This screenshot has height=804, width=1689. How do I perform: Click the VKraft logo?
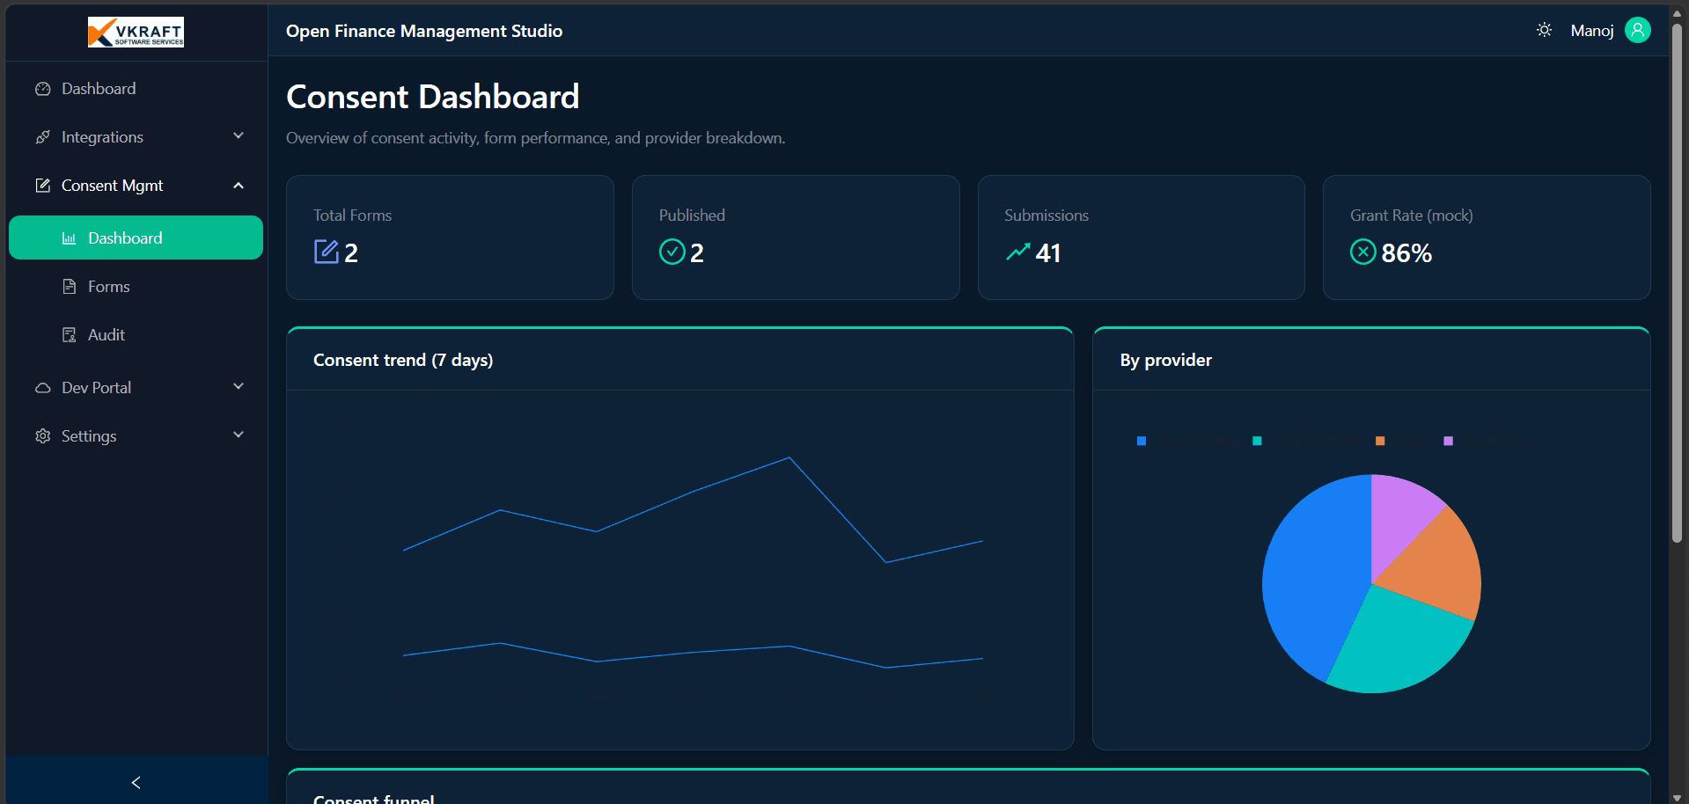pos(136,32)
